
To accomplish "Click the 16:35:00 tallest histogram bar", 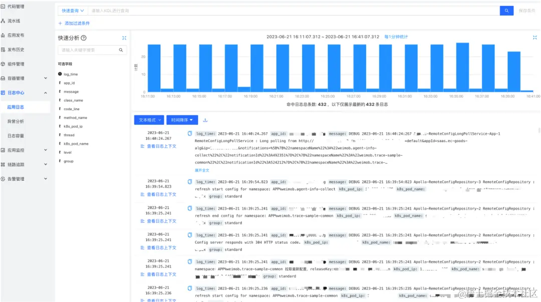I will (x=462, y=68).
